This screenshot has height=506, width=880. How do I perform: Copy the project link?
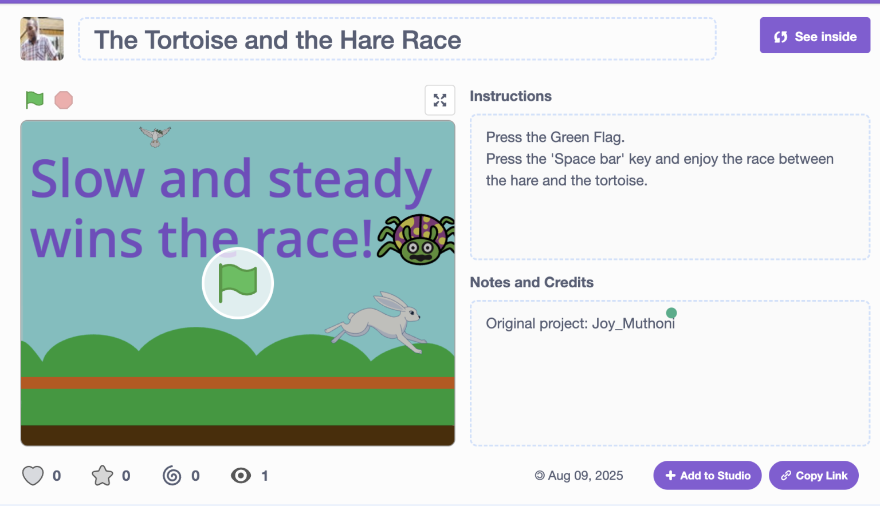(x=814, y=475)
